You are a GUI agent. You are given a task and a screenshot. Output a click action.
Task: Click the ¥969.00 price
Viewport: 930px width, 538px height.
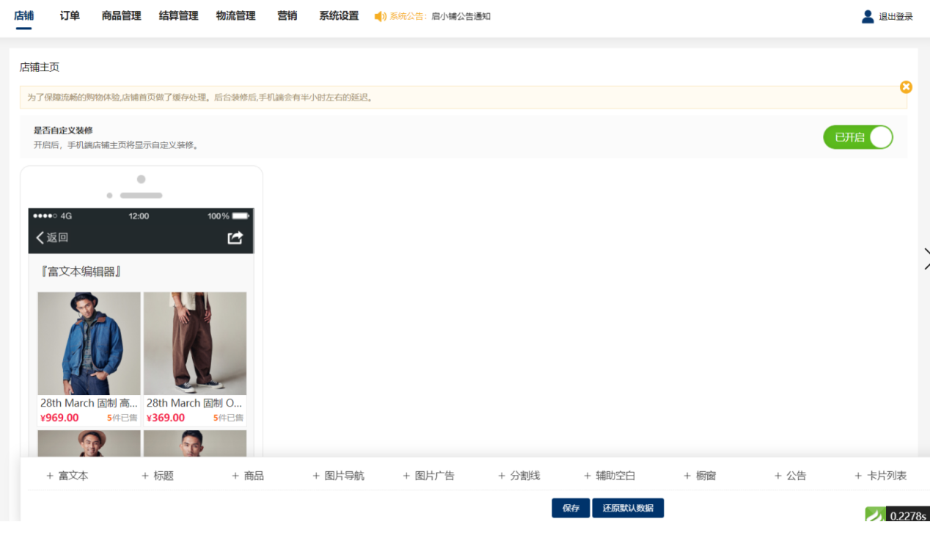coord(59,418)
